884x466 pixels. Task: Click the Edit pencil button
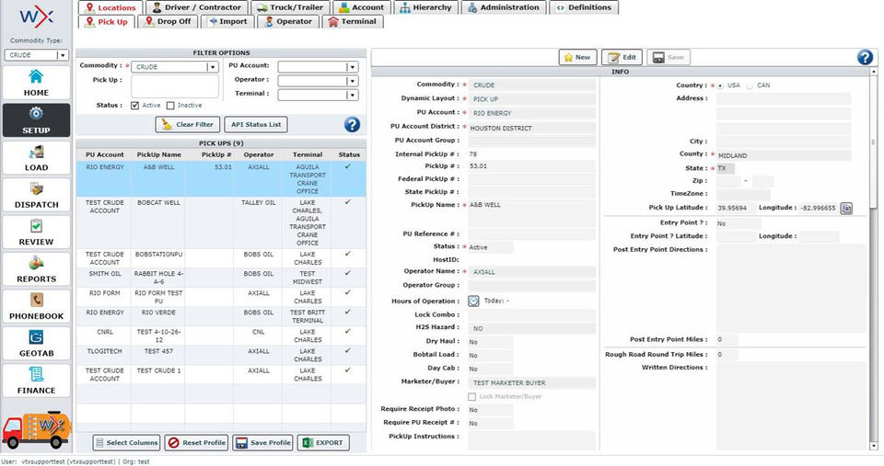click(x=622, y=57)
